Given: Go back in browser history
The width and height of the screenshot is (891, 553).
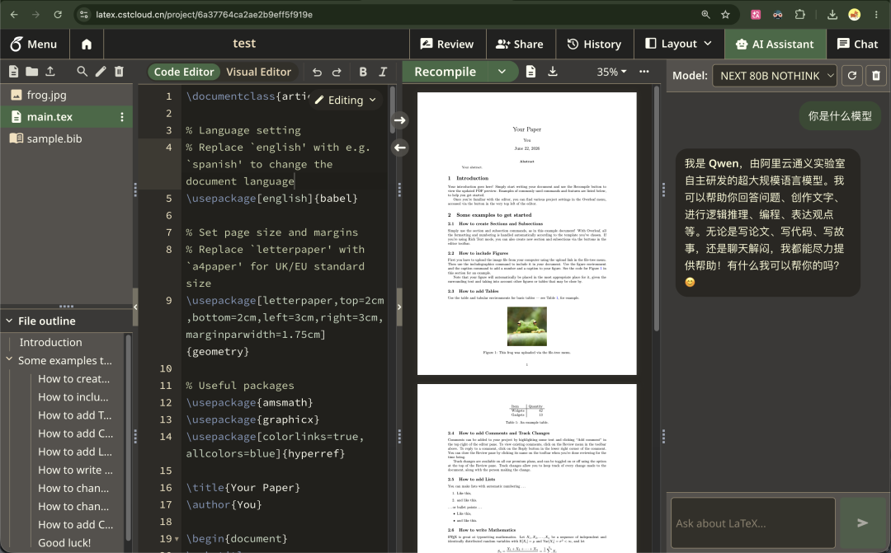Looking at the screenshot, I should 14,15.
